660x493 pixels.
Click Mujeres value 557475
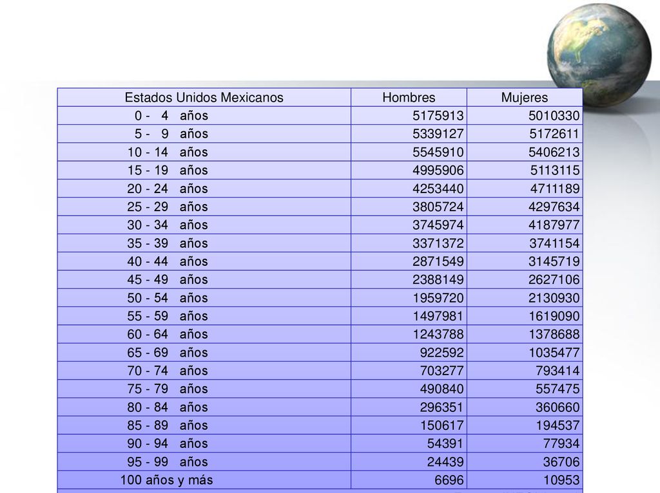tap(558, 389)
